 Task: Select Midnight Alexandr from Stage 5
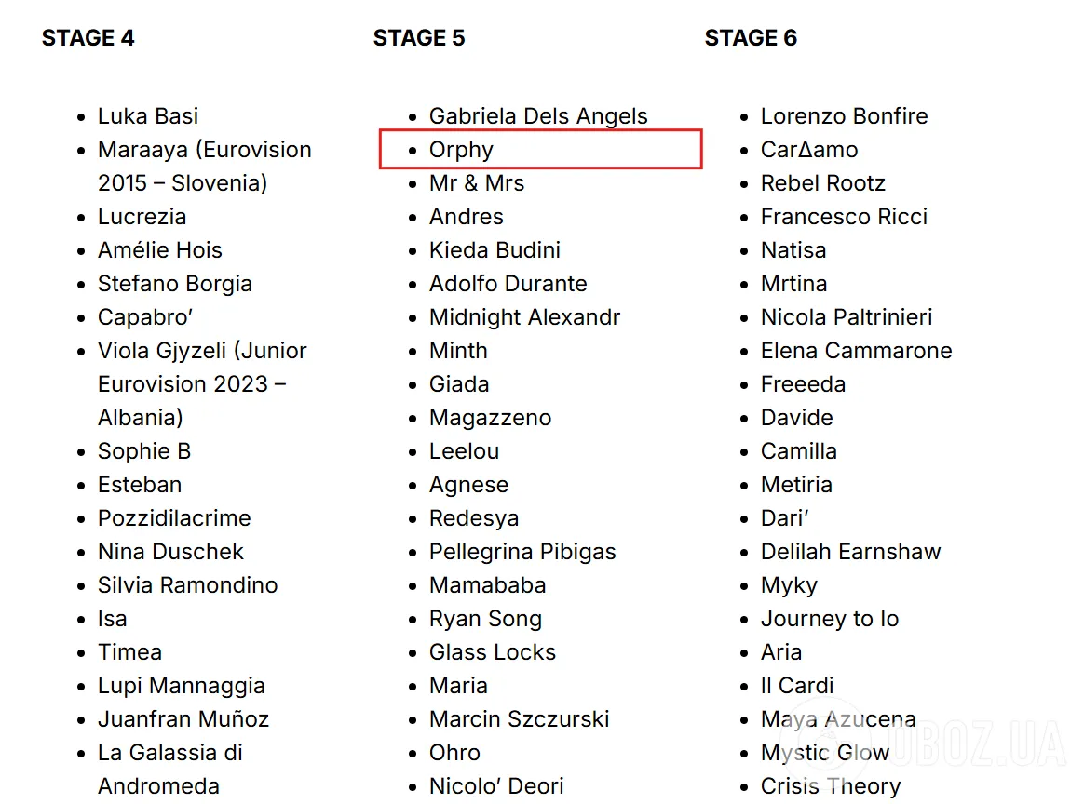(524, 317)
